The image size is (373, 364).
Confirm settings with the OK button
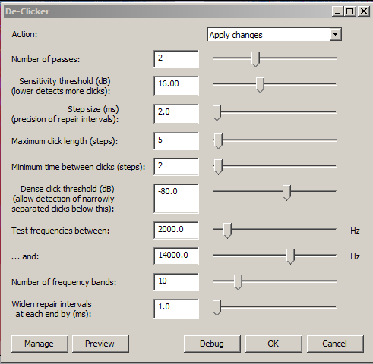[x=273, y=344]
